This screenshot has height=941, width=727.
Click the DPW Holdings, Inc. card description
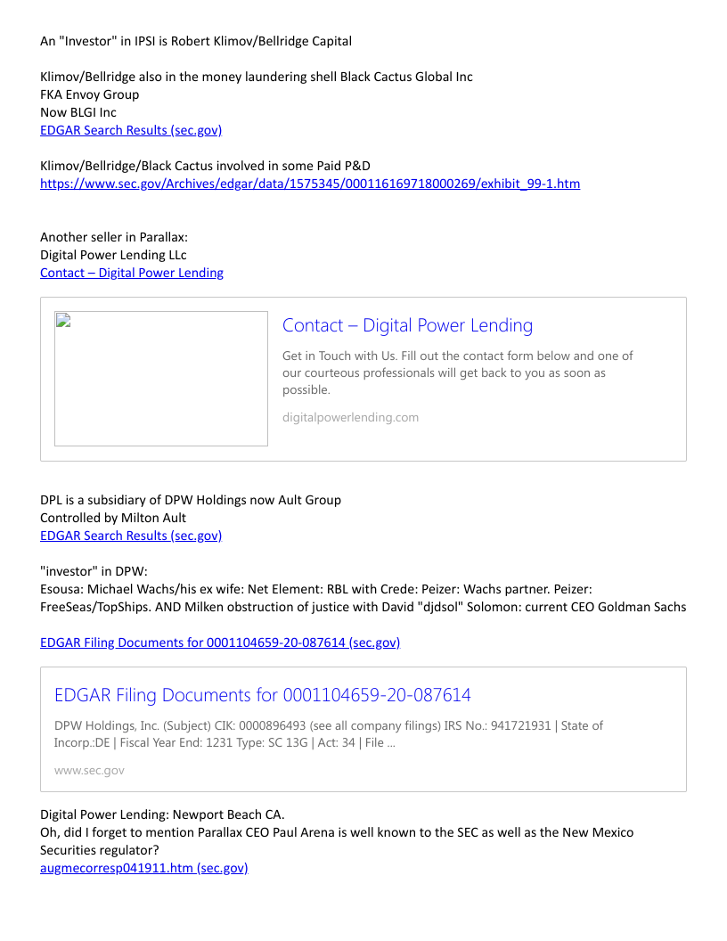pyautogui.click(x=329, y=734)
